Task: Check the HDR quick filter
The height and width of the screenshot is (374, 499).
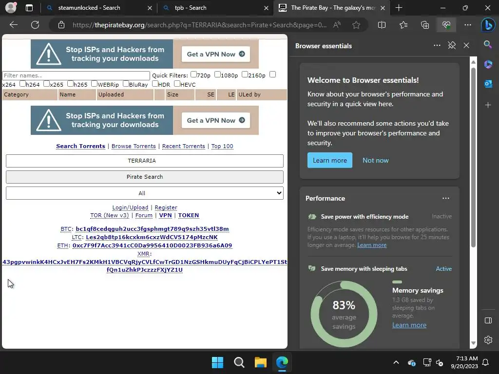Action: pos(155,84)
